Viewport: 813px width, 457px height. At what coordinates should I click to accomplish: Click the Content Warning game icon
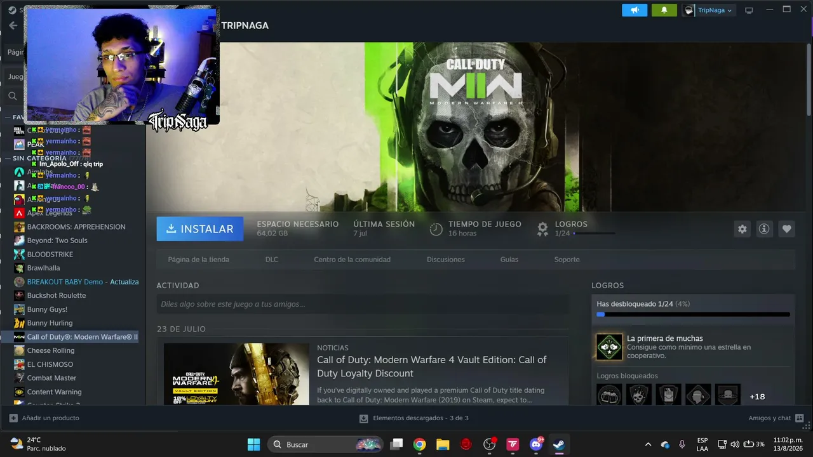[20, 392]
